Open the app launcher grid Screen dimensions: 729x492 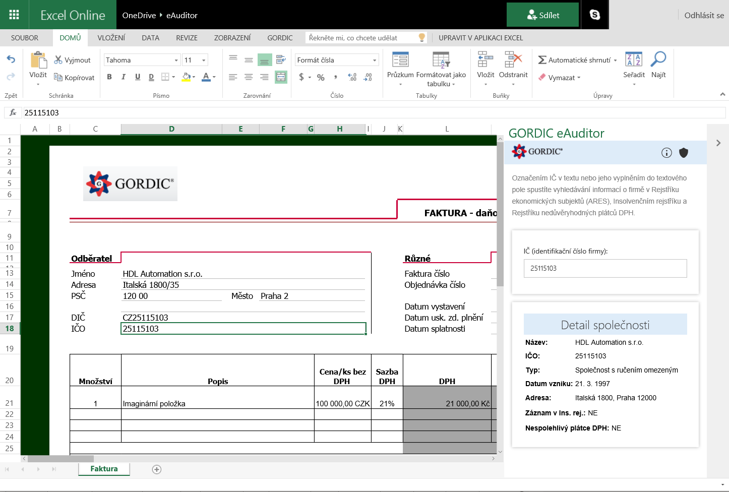coord(14,15)
